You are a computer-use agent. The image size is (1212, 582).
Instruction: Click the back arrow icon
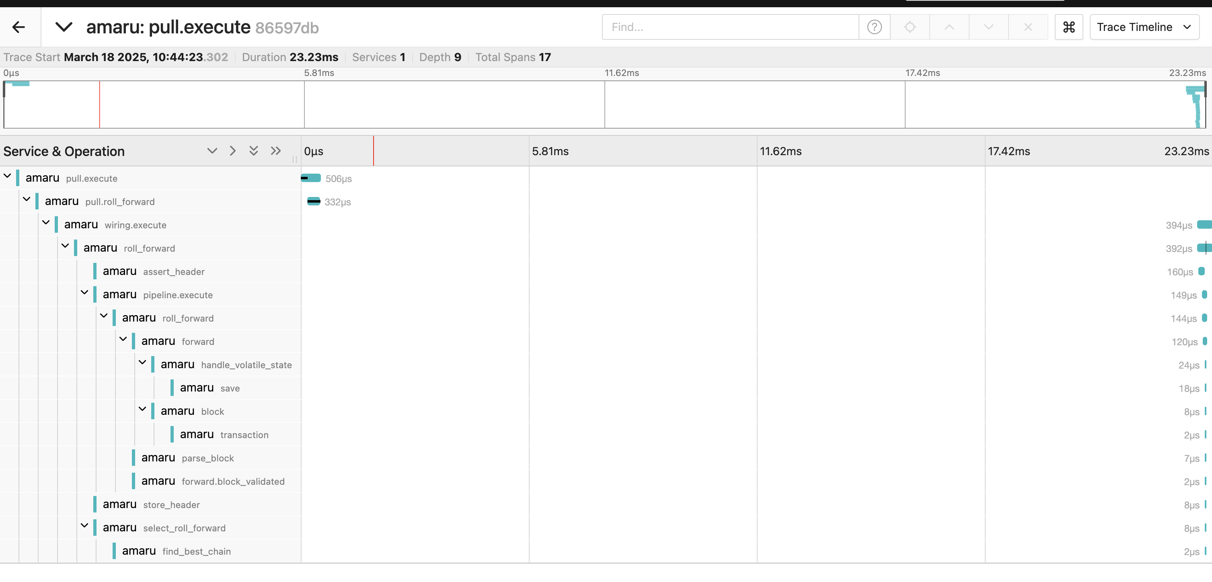point(19,27)
